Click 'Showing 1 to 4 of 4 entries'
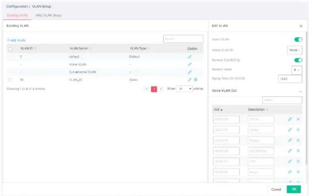 click(26, 89)
